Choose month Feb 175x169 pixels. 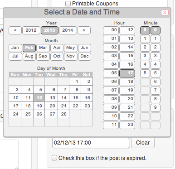[x=29, y=48]
